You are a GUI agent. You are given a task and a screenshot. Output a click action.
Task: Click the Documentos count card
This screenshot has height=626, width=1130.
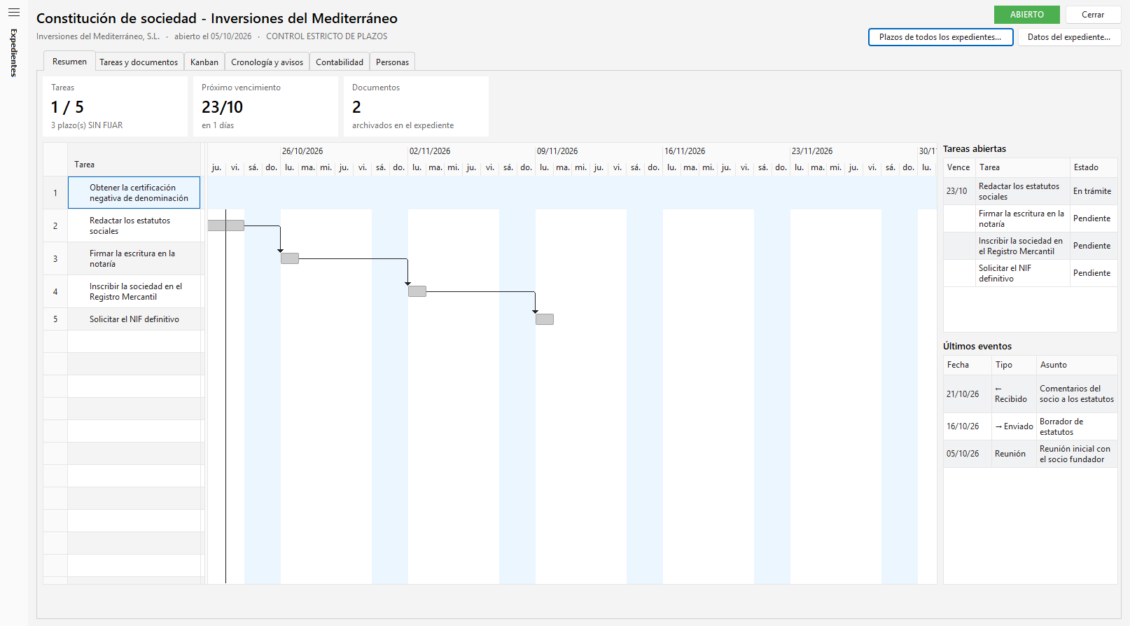click(416, 106)
